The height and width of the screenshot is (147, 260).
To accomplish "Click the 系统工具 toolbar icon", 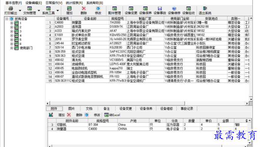I will click(48, 9).
